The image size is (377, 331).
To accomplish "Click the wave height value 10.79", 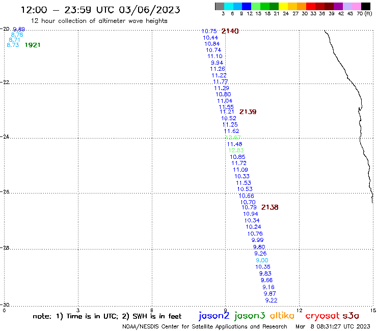I will (x=249, y=207).
